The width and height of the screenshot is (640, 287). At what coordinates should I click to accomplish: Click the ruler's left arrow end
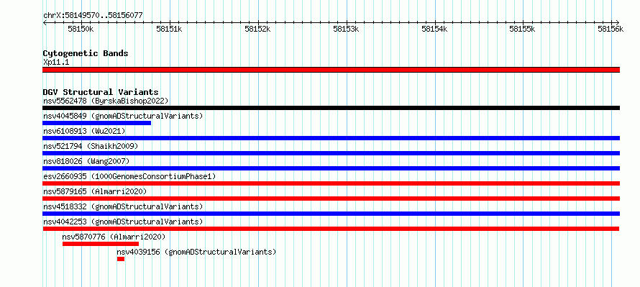[45, 22]
